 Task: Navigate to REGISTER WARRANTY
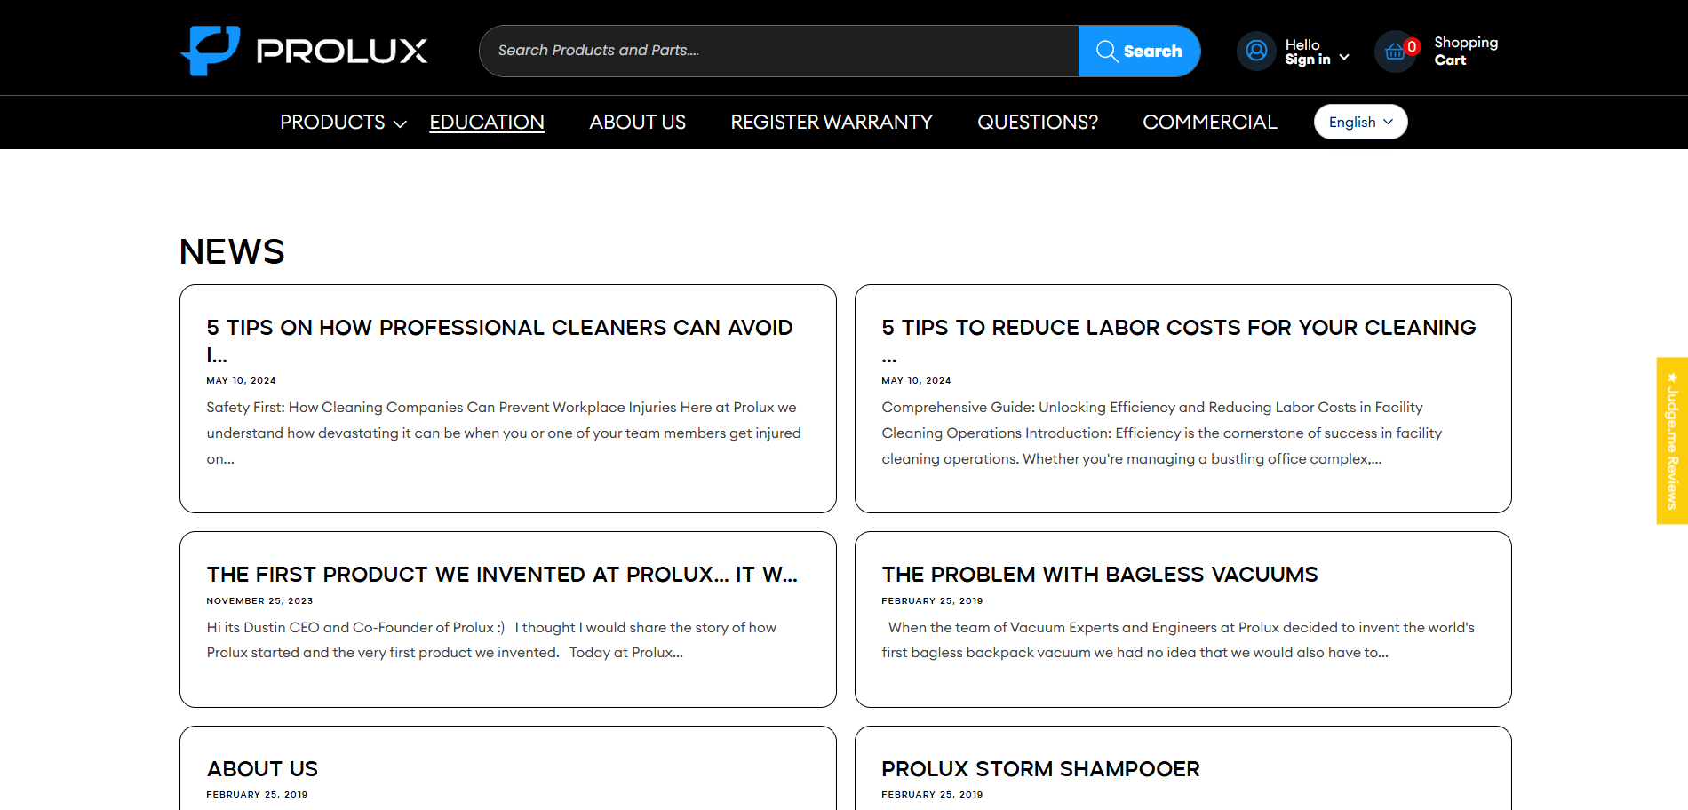831,122
